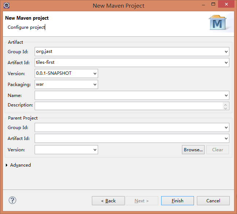Click the Cancel button
Screen dimensions: 237x214
[x=213, y=201]
